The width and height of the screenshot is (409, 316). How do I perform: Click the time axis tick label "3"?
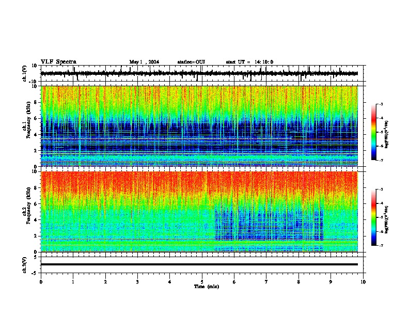pos(137,282)
